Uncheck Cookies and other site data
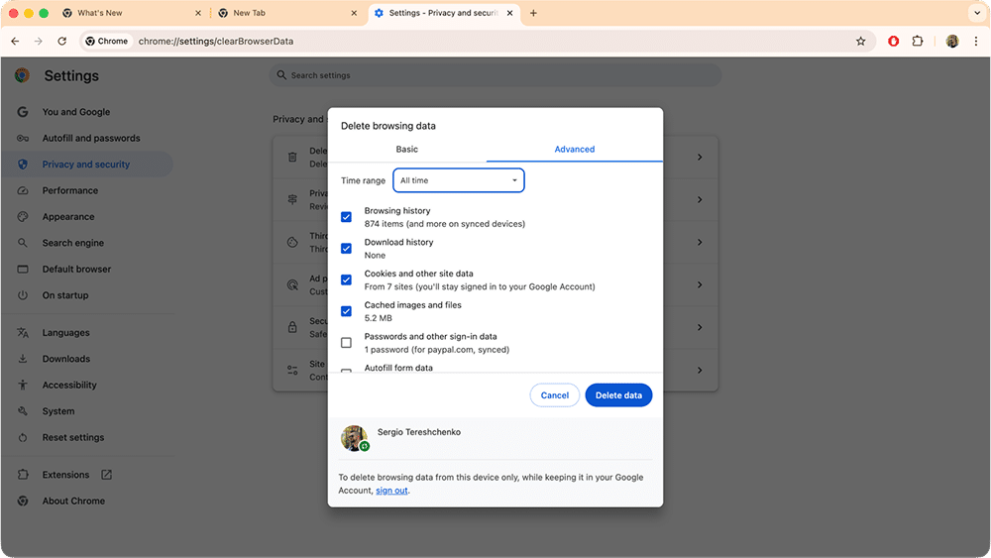Image resolution: width=991 pixels, height=558 pixels. pos(346,279)
